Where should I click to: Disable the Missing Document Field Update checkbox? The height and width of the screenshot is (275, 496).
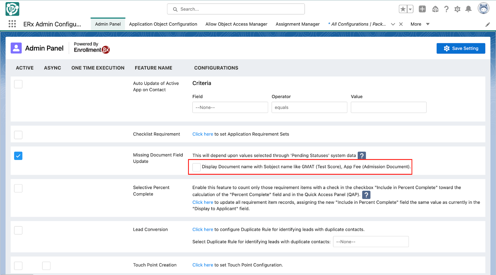pos(18,156)
